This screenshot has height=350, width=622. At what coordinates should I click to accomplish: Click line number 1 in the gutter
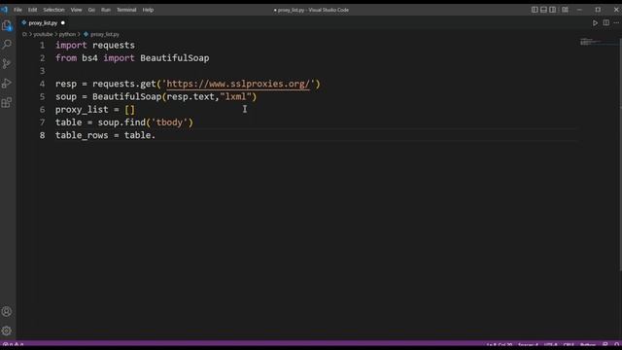[42, 46]
